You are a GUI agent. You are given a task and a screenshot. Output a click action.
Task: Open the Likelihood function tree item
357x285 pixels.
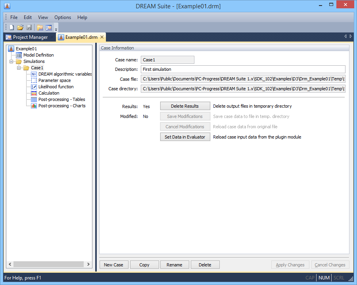pos(56,87)
